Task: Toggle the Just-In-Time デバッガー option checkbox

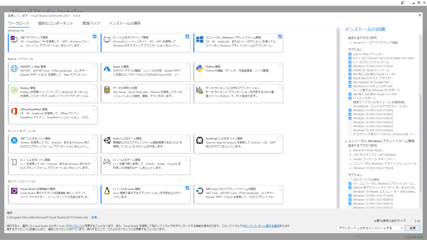Action: pyautogui.click(x=350, y=54)
